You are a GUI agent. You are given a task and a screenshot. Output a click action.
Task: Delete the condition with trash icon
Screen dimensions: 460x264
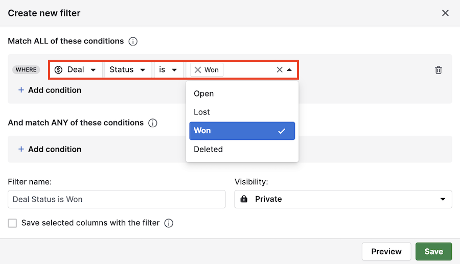click(x=438, y=70)
